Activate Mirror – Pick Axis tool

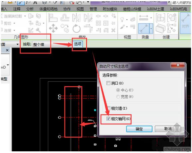click(x=76, y=18)
